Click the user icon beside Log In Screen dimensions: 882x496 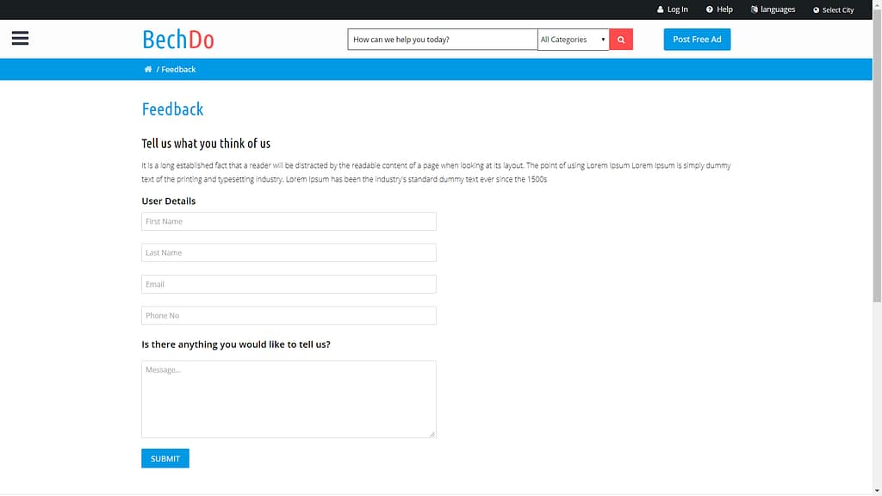pyautogui.click(x=659, y=9)
